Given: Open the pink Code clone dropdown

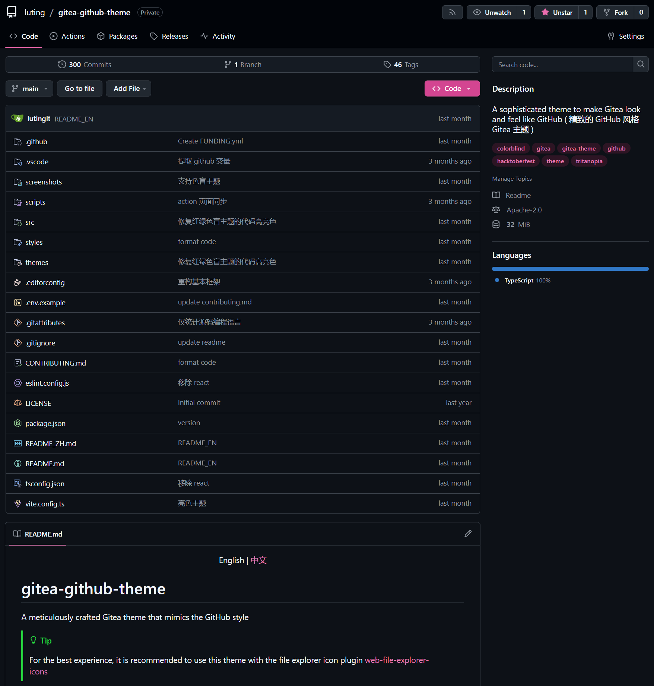Looking at the screenshot, I should tap(452, 89).
